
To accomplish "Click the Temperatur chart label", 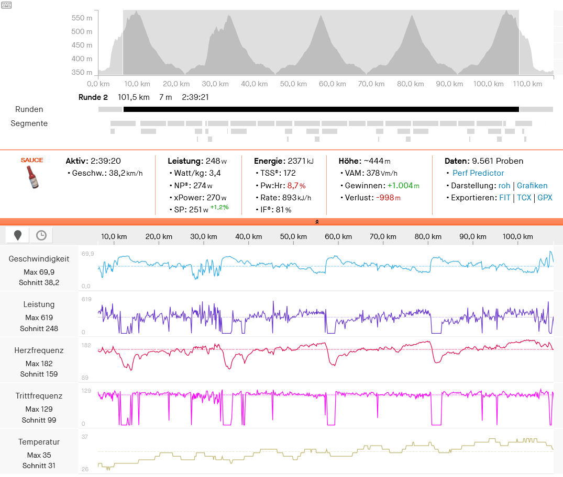I will point(39,442).
